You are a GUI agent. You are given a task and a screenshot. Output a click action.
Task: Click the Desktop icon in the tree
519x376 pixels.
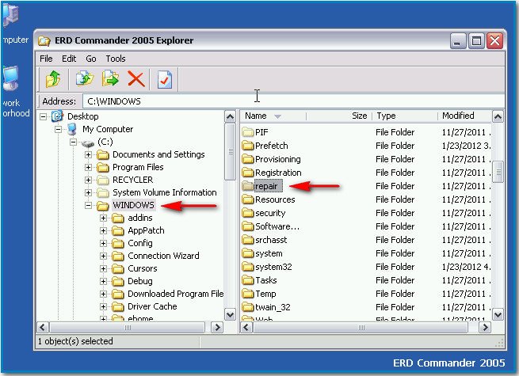pyautogui.click(x=57, y=116)
